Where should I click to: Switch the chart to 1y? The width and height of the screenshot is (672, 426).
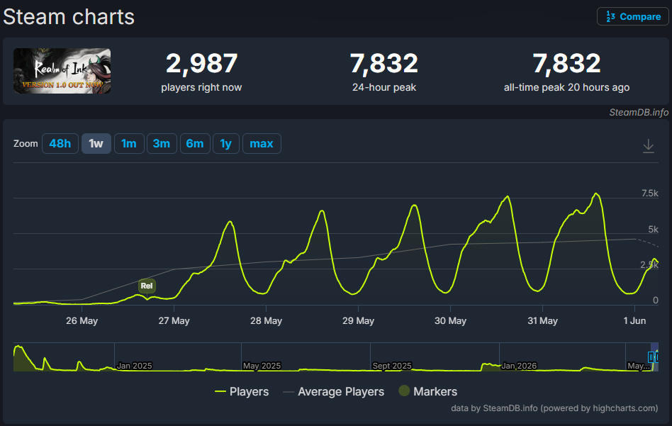pos(226,144)
